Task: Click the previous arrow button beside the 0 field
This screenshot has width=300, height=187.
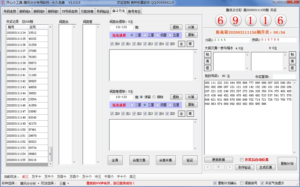Action: pos(208,167)
